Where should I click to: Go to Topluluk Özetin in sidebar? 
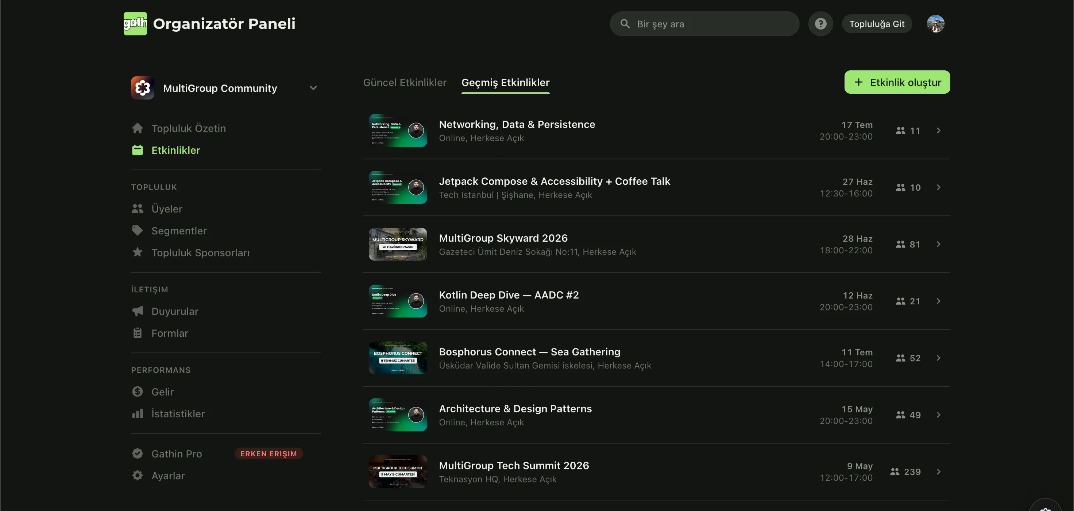coord(189,128)
